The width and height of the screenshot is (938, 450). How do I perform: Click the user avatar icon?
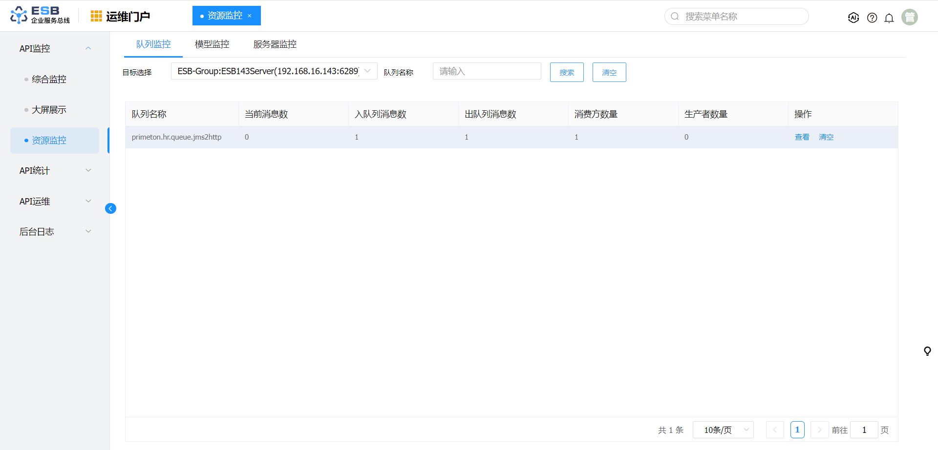[x=909, y=17]
